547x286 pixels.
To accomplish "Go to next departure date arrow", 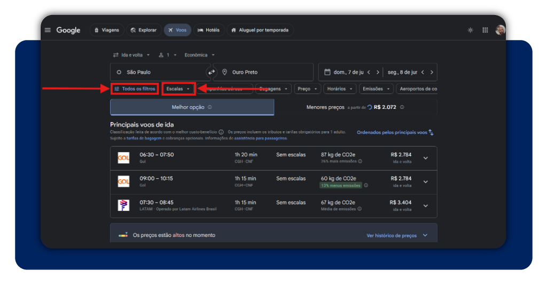I will point(378,72).
